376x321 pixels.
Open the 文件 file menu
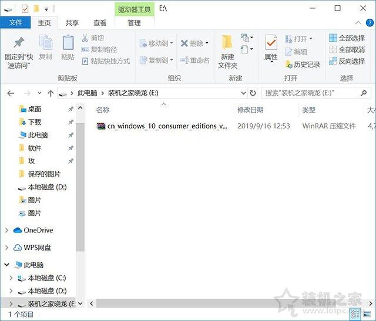(16, 22)
